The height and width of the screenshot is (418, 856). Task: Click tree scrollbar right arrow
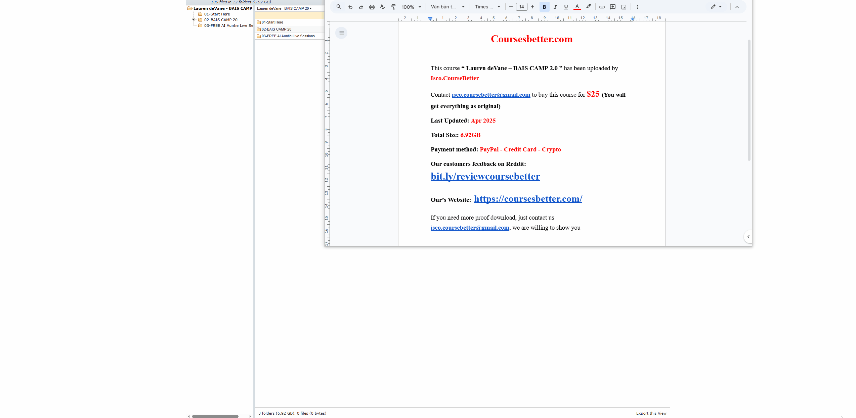coord(250,416)
